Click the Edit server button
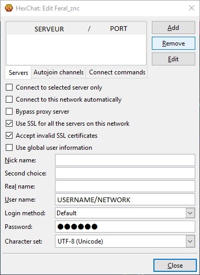 coord(173,59)
